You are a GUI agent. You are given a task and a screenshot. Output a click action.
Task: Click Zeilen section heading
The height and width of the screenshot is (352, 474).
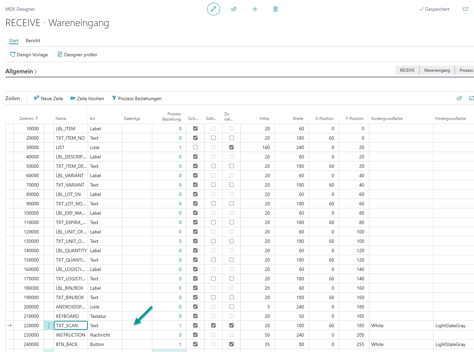[13, 98]
